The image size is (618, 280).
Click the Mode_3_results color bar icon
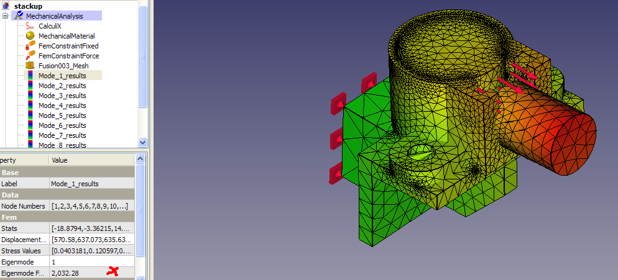click(30, 96)
